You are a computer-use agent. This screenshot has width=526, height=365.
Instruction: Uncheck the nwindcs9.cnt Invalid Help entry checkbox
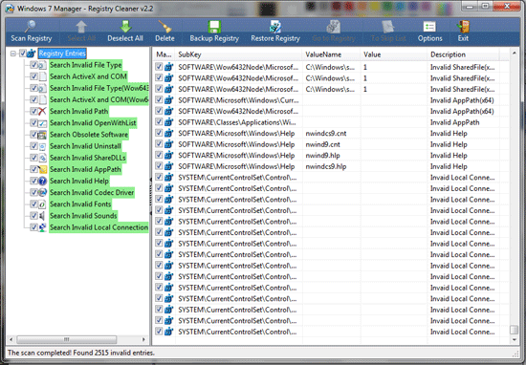(x=159, y=133)
